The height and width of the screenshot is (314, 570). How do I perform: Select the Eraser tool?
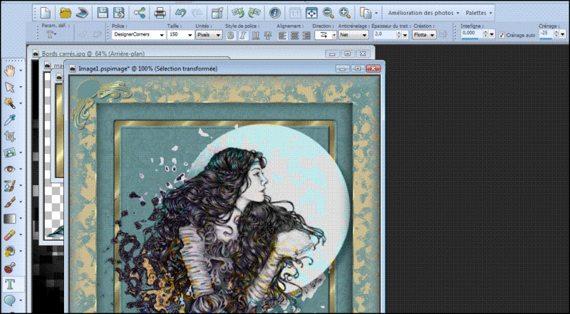click(10, 234)
